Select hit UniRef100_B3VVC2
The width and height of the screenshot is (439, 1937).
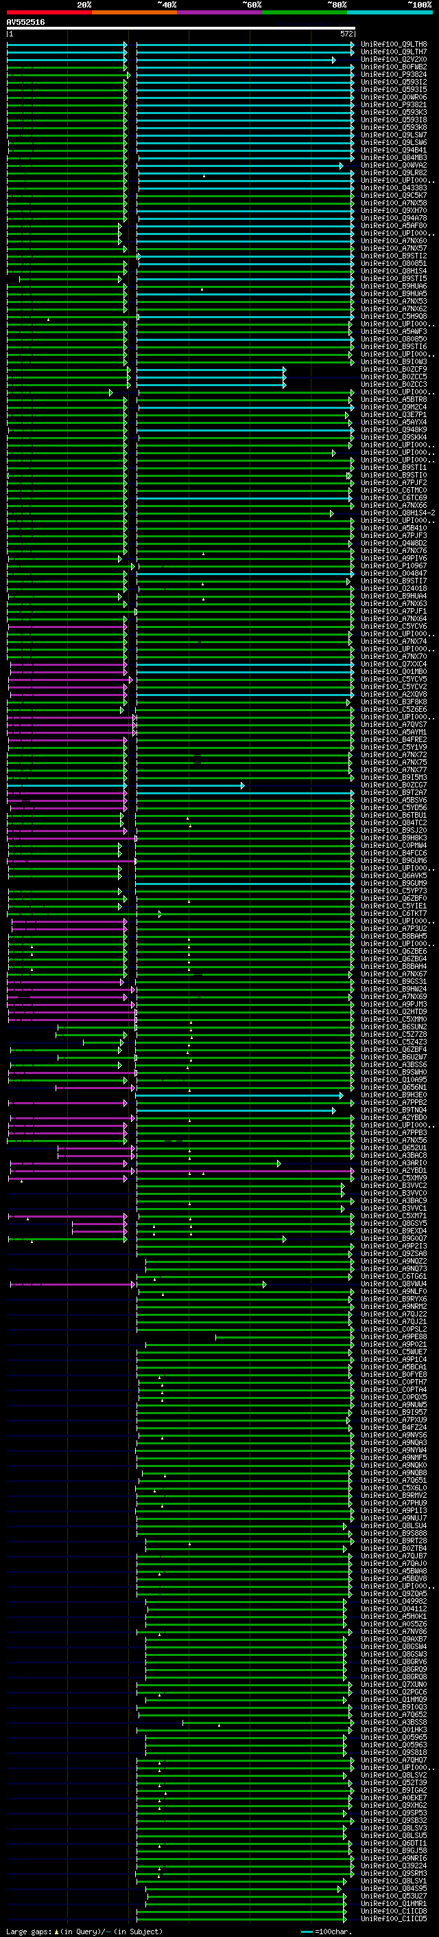[x=394, y=1186]
